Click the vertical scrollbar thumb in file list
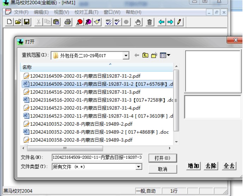 coord(176,100)
